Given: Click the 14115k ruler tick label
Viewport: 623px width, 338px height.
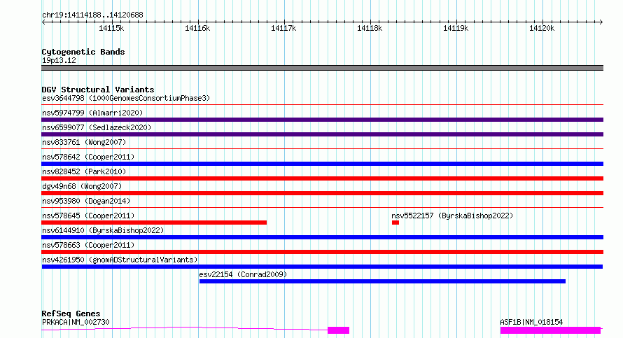Looking at the screenshot, I should (x=111, y=28).
